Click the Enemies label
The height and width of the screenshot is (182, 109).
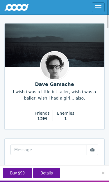coord(65,113)
